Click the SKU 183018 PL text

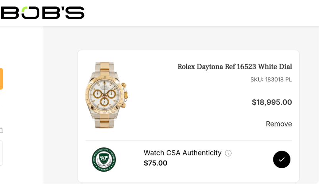pos(271,79)
